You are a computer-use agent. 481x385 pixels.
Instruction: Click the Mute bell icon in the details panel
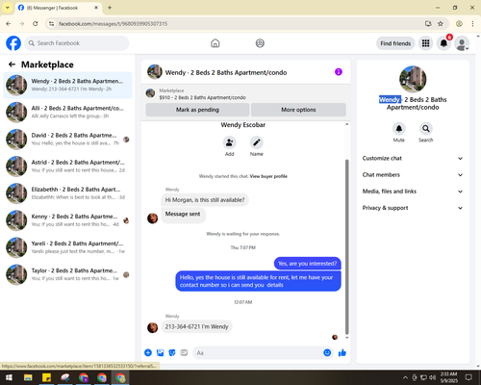pyautogui.click(x=399, y=129)
